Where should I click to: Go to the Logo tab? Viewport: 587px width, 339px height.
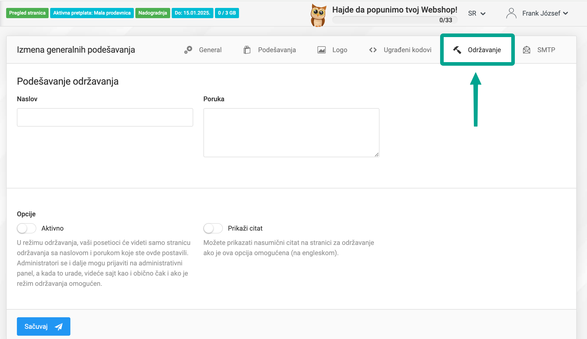332,50
